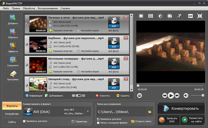208x128 pixels.
Task: Open the Правка menu
Action: point(16,8)
